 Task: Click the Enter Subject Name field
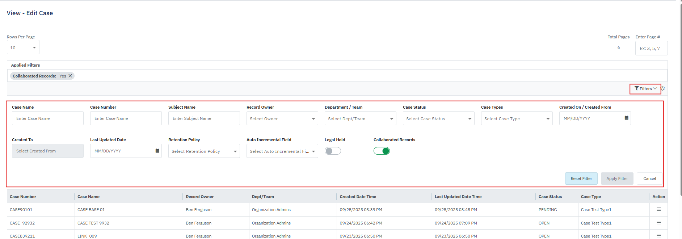click(x=204, y=118)
